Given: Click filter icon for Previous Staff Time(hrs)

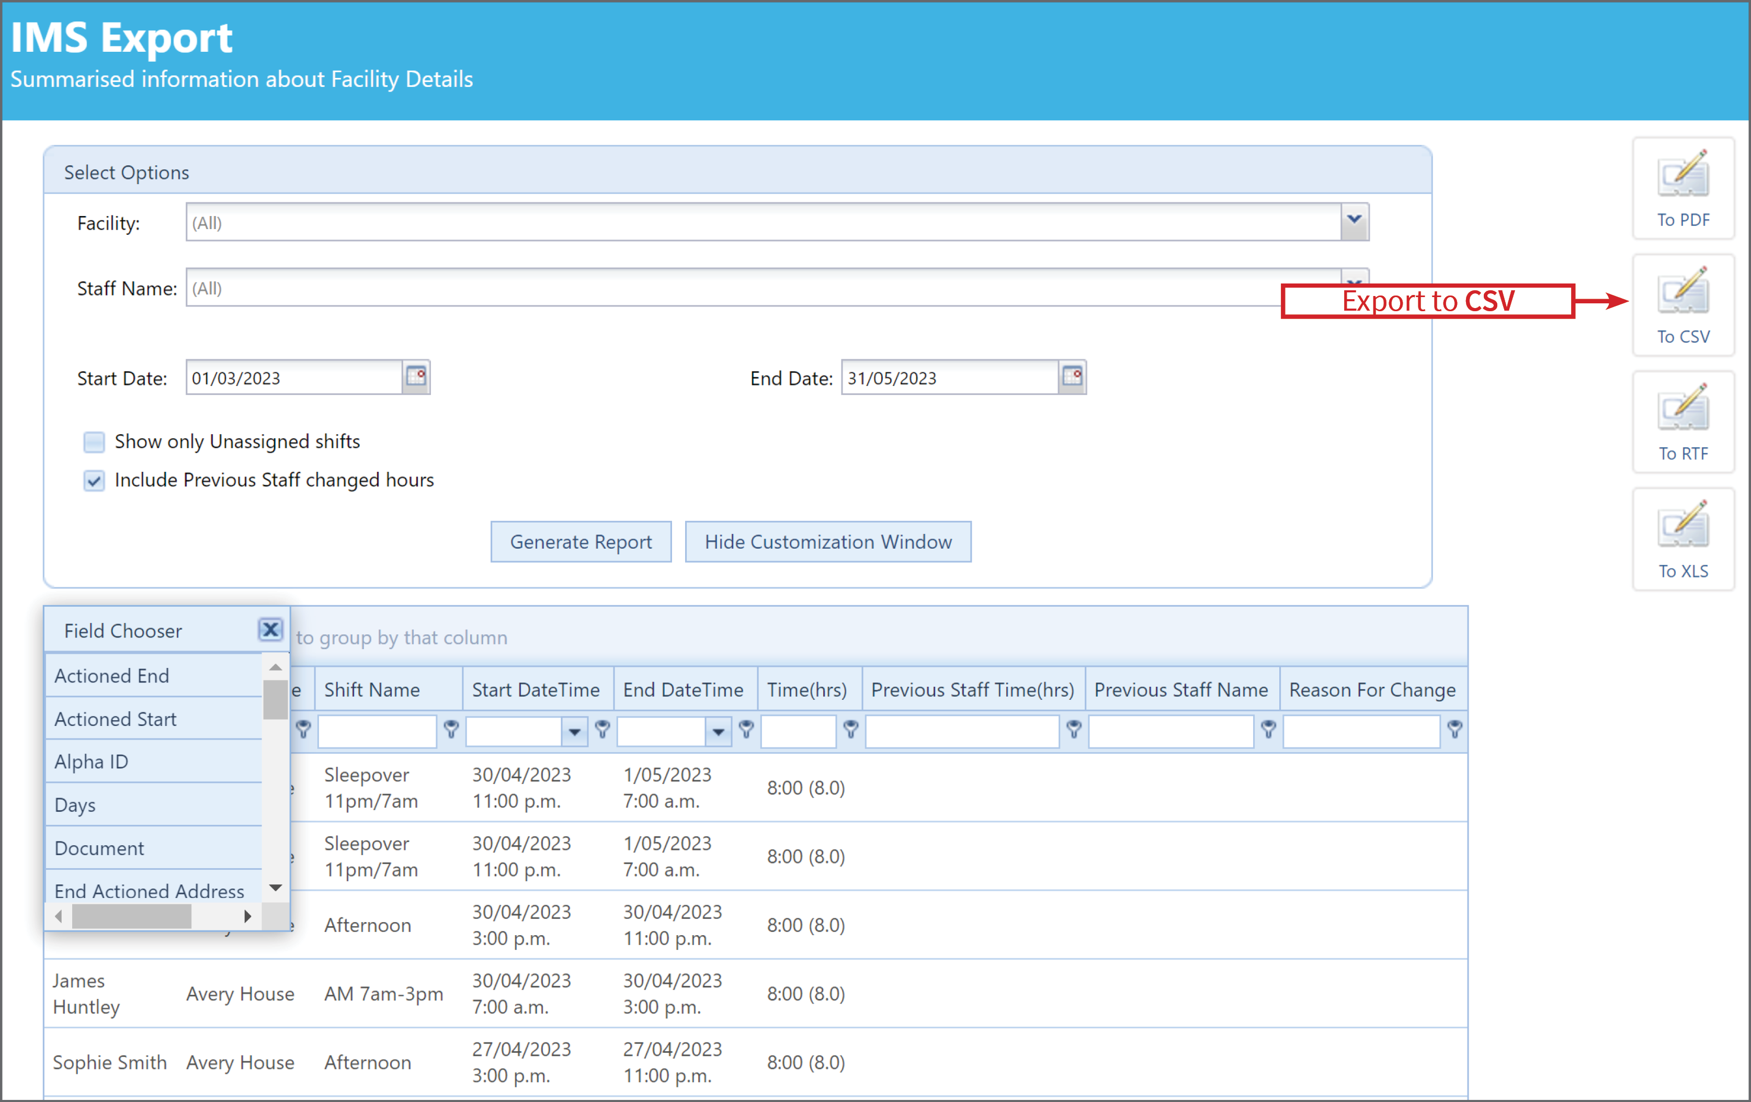Looking at the screenshot, I should coord(1073,729).
